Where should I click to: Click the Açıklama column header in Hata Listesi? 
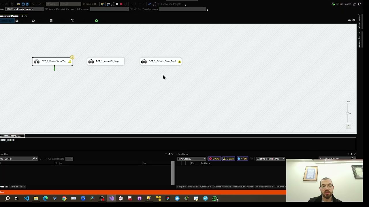click(x=206, y=163)
